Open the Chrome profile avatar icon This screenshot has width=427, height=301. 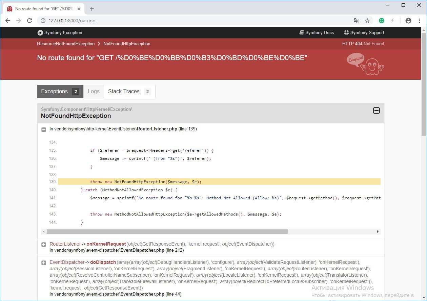pos(408,21)
